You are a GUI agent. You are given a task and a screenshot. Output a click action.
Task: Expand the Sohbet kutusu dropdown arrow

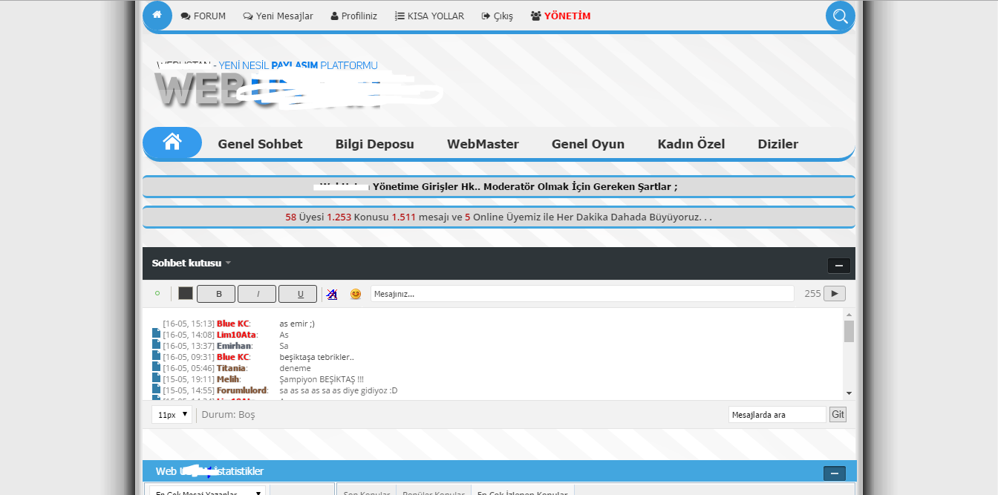tap(228, 263)
